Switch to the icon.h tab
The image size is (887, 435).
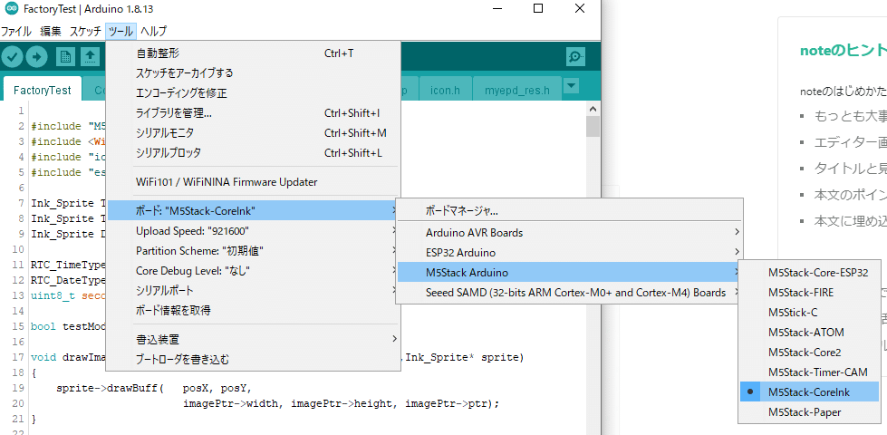(444, 90)
